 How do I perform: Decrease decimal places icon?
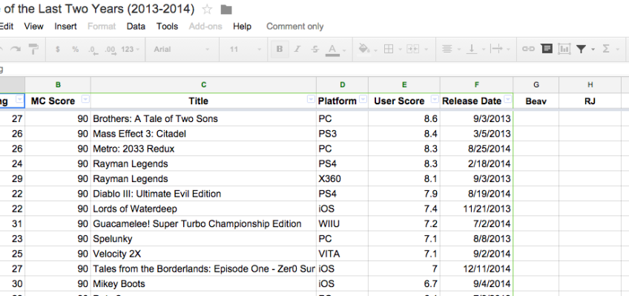[x=93, y=50]
